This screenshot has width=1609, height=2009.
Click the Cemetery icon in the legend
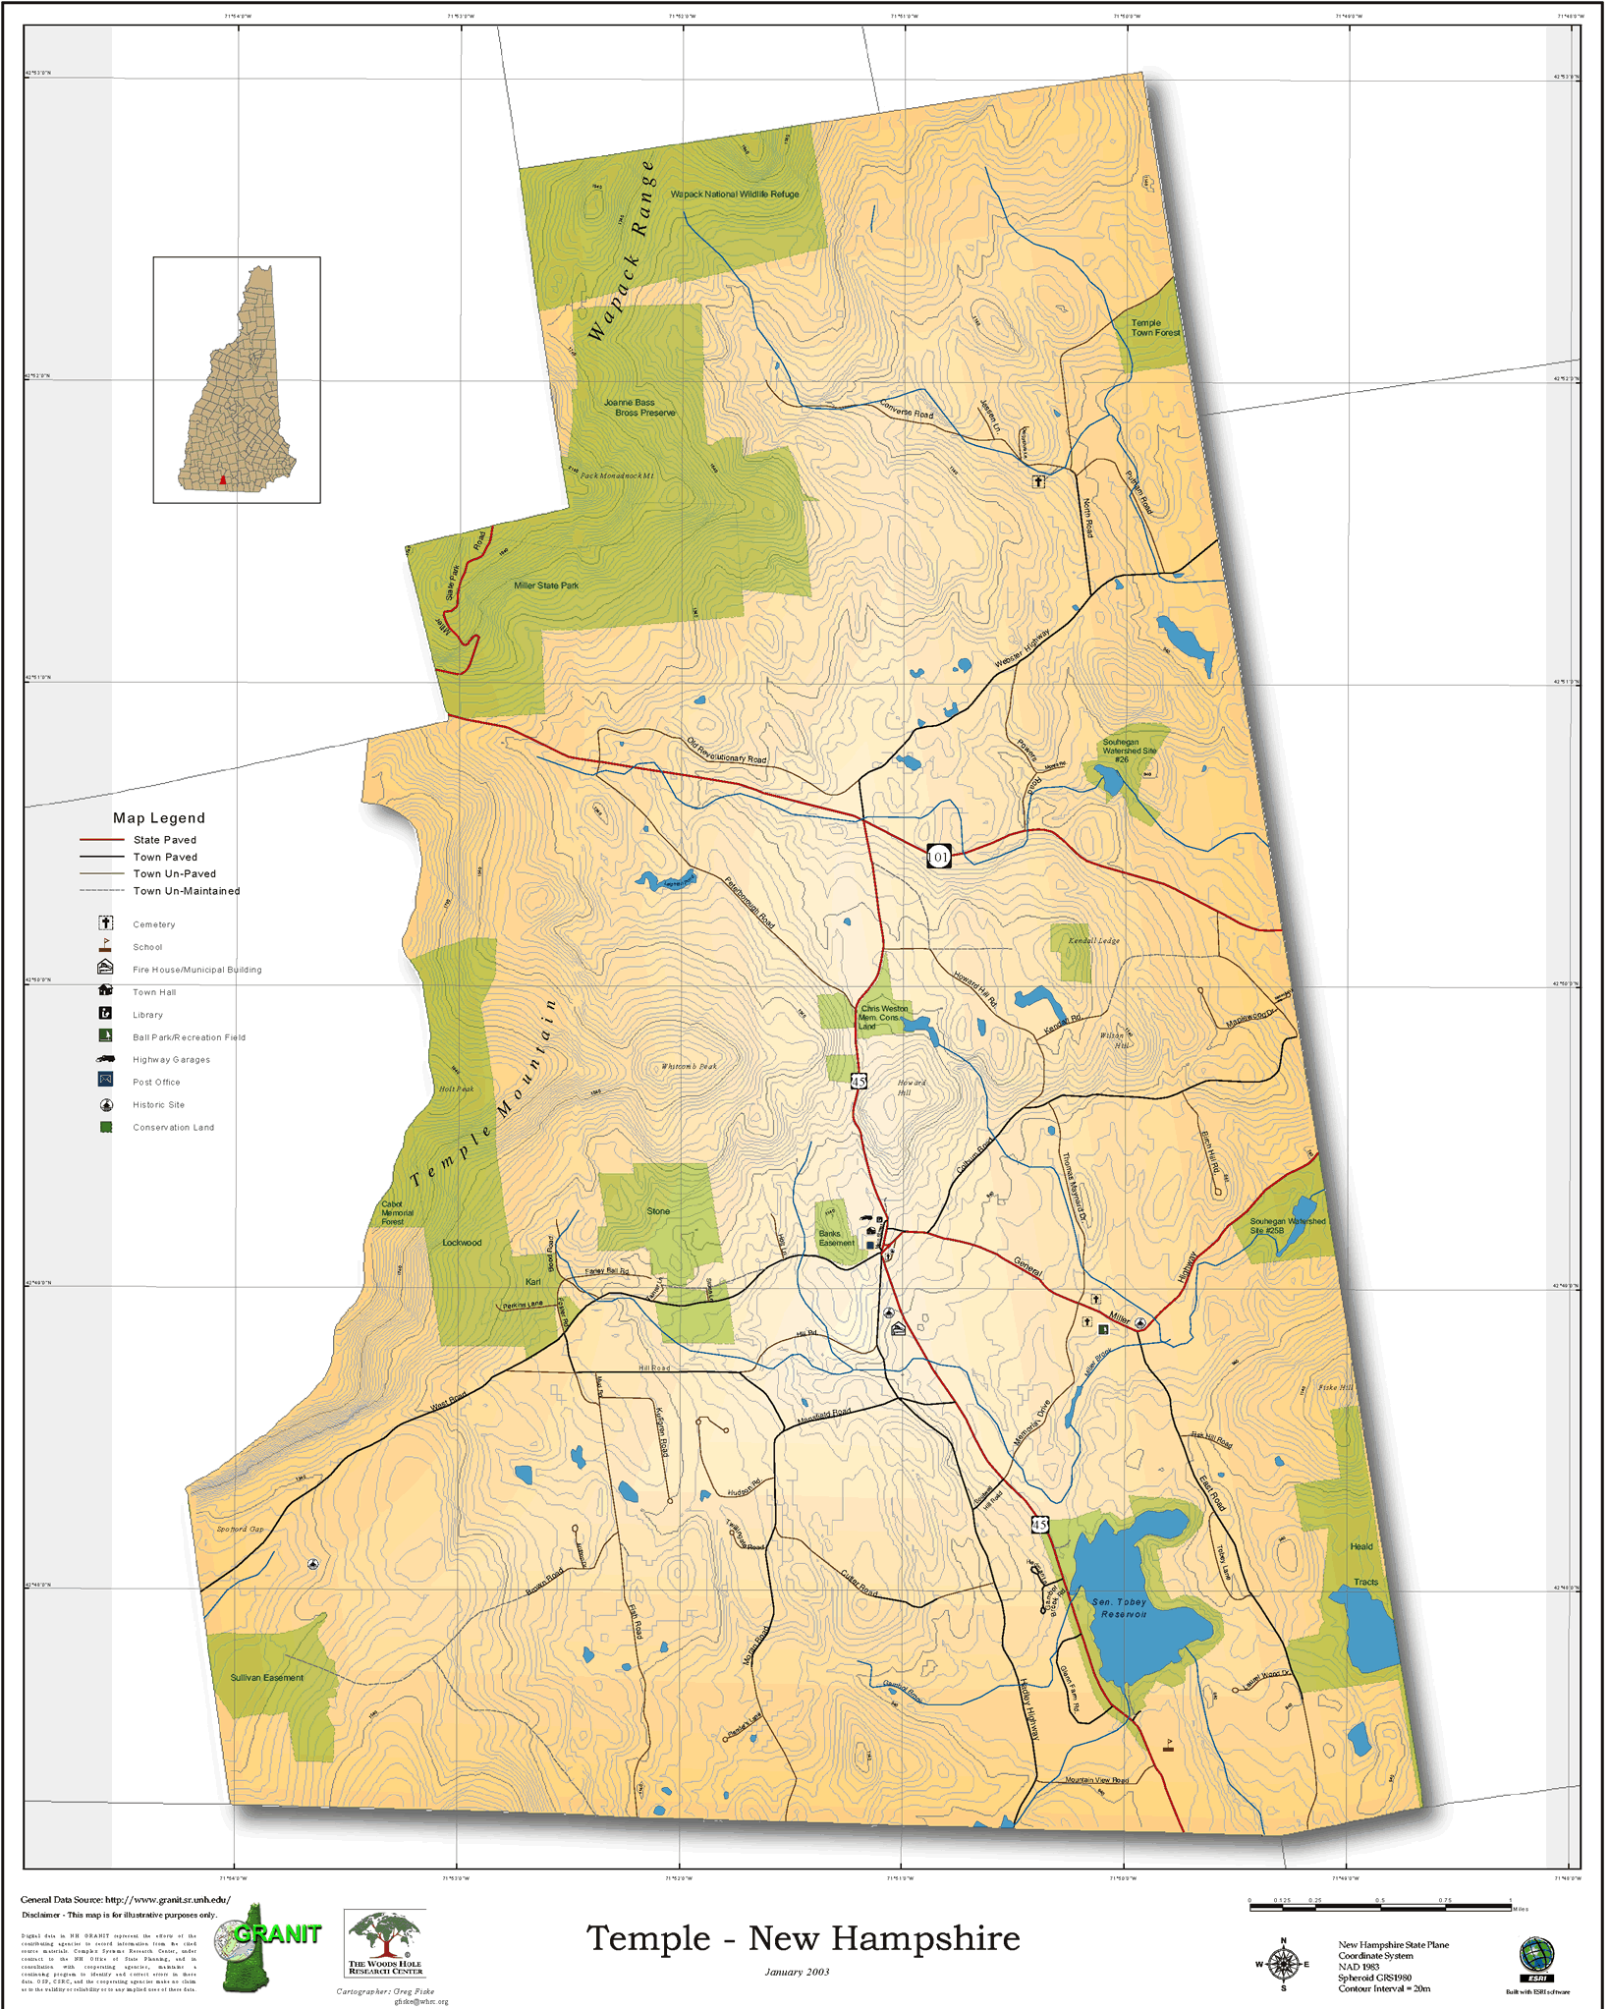106,923
